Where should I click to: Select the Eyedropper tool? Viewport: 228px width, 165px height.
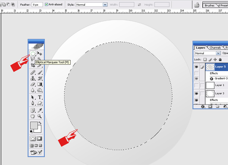pyautogui.click(x=40, y=111)
